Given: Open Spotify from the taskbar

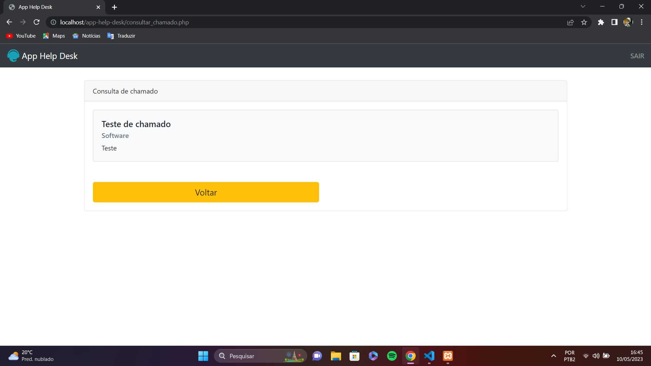Looking at the screenshot, I should pos(392,356).
